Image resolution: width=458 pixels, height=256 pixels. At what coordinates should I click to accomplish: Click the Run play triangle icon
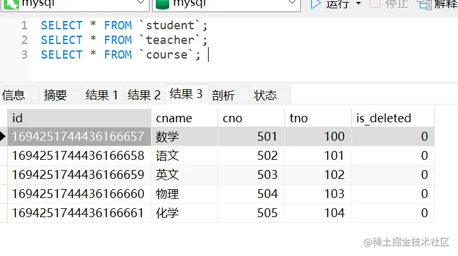pos(315,4)
